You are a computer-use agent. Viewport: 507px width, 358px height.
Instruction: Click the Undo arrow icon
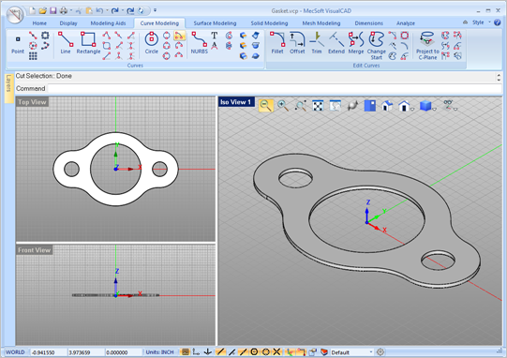99,10
